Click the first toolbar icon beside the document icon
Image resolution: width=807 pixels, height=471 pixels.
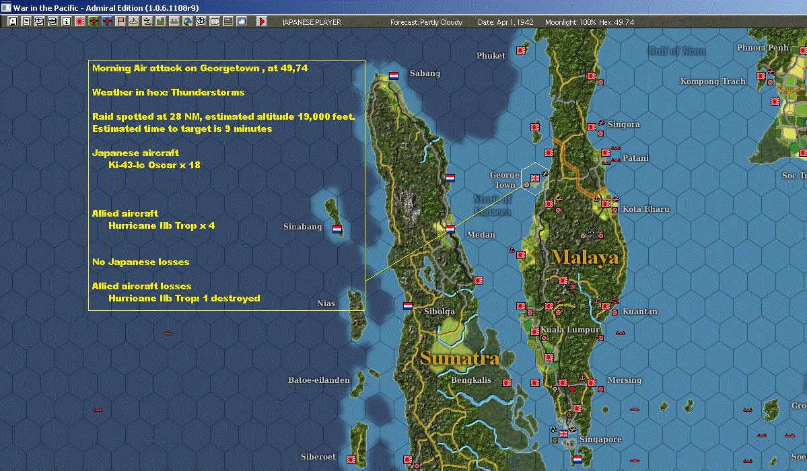(13, 22)
